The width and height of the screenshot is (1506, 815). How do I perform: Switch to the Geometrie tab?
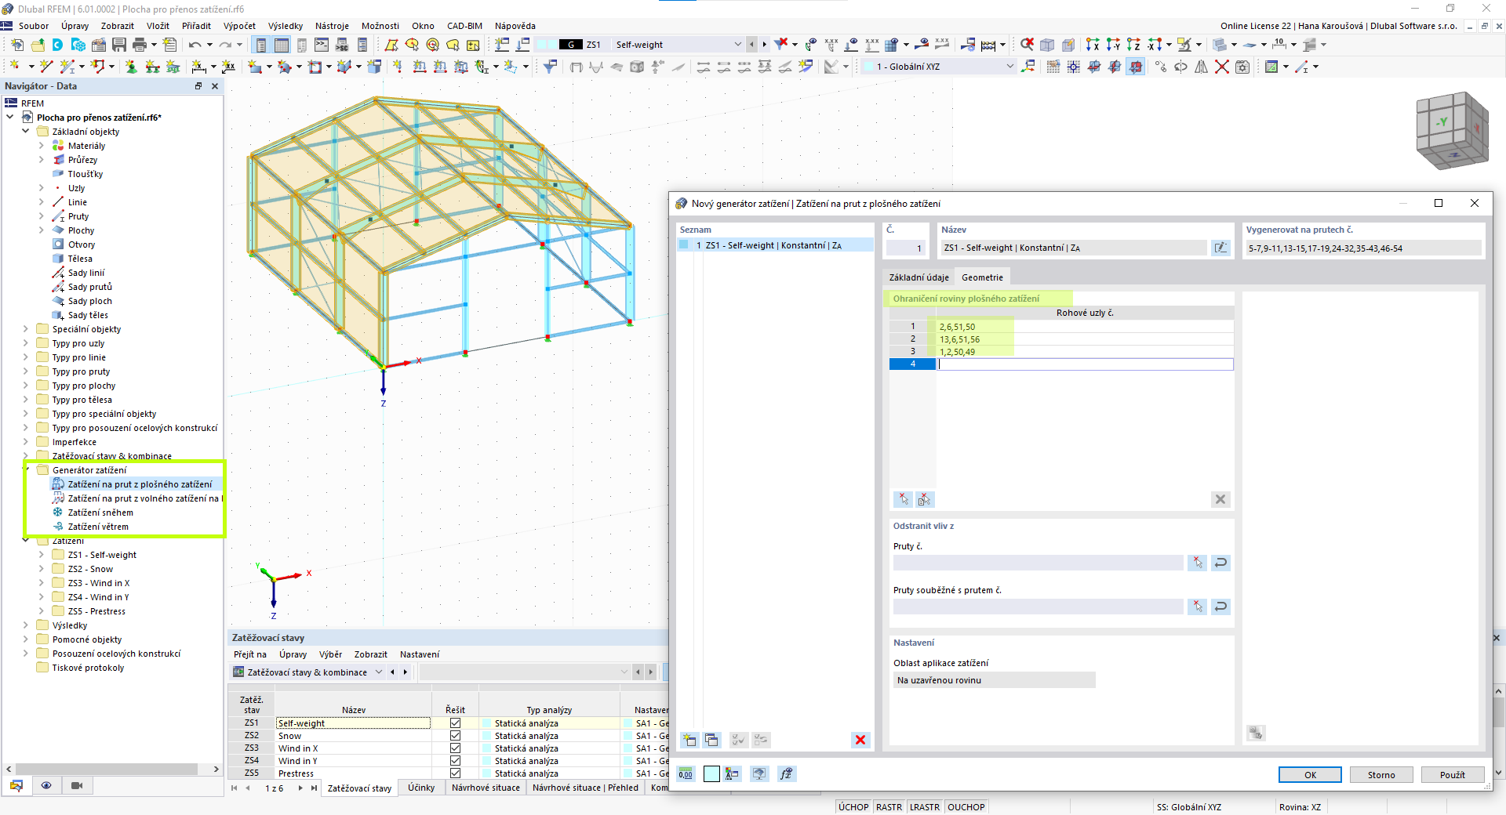coord(982,277)
